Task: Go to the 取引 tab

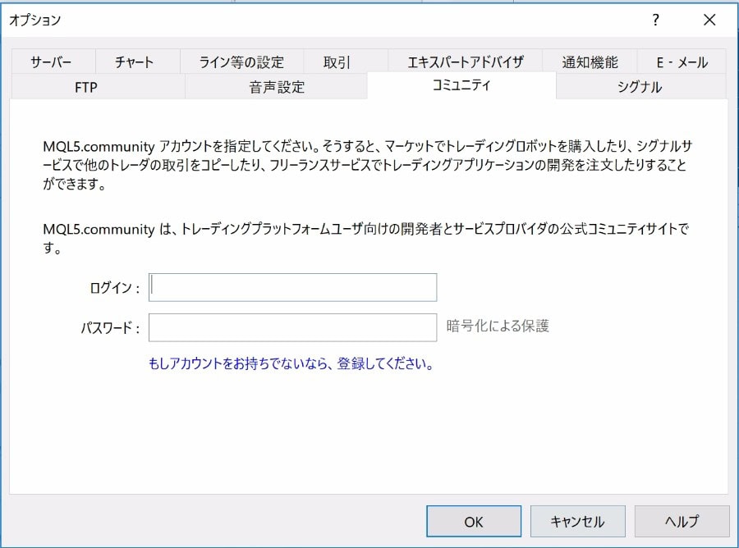Action: point(346,62)
